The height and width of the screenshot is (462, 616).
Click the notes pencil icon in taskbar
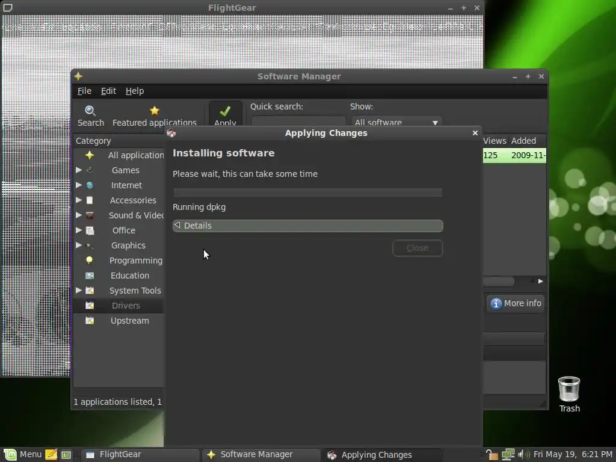point(51,455)
